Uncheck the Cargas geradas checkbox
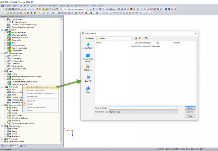This screenshot has height=151, width=218. click(x=8, y=19)
